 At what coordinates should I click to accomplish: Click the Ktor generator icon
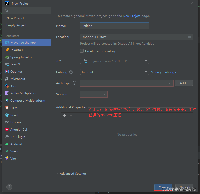click(x=7, y=86)
